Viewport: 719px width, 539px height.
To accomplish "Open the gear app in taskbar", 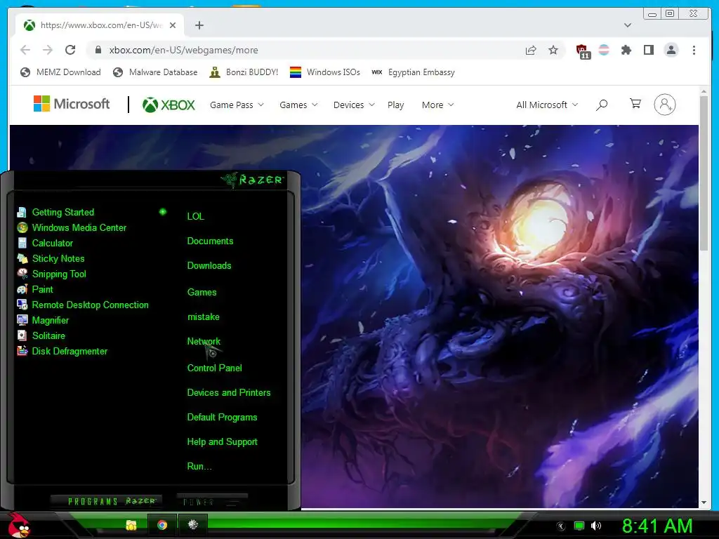I will click(x=192, y=525).
